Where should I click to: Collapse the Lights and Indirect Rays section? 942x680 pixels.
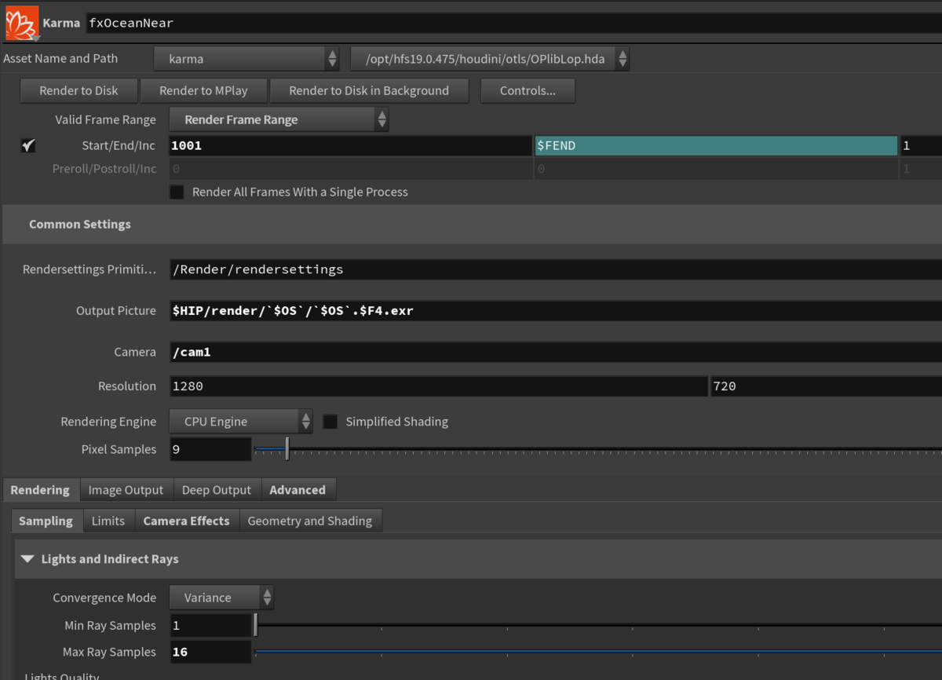[27, 559]
